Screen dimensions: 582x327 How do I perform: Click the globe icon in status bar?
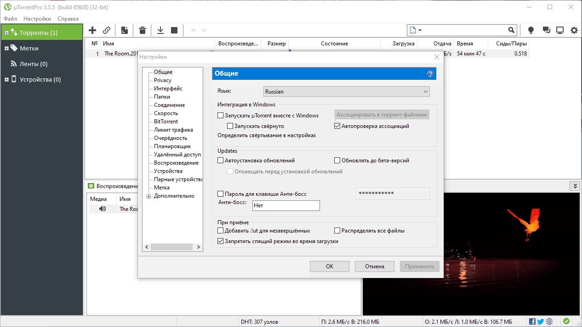pyautogui.click(x=549, y=321)
